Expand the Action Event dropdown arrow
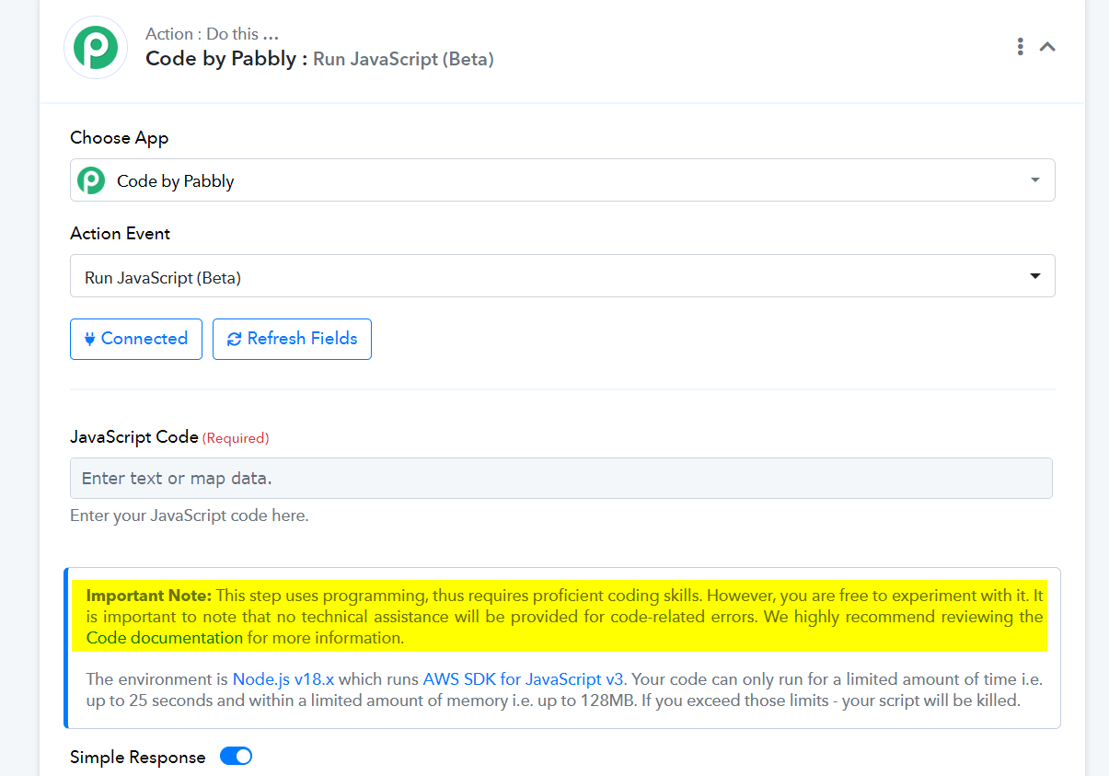1109x776 pixels. (1035, 276)
